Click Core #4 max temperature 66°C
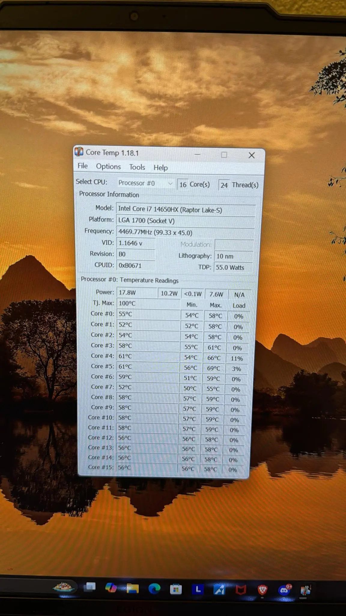The image size is (346, 616). (214, 358)
